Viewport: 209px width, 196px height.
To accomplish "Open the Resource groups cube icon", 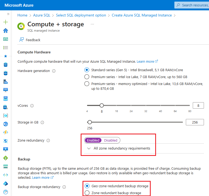I will pyautogui.click(x=6, y=116).
